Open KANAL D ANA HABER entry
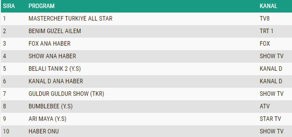 coord(56,81)
